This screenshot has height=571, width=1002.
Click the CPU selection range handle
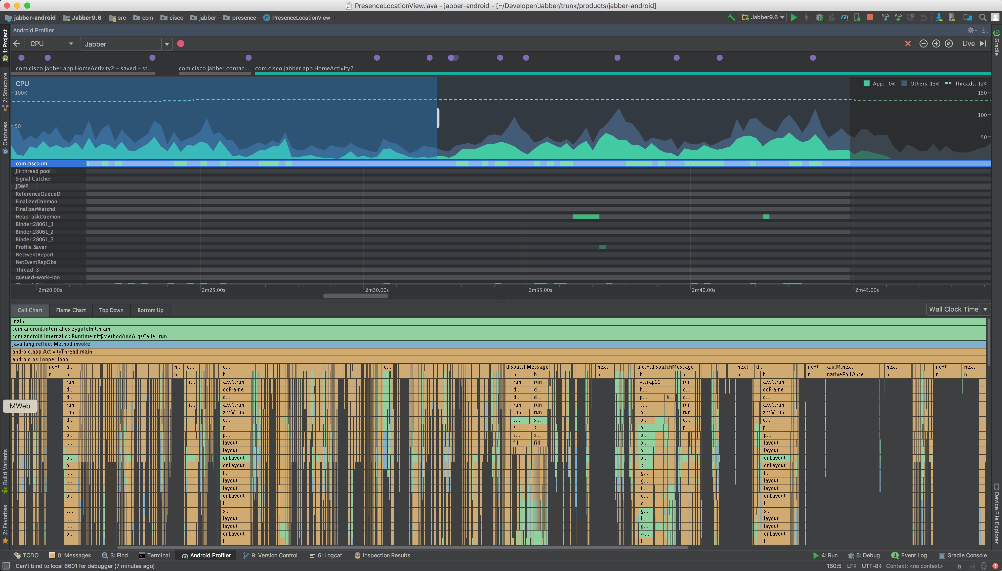tap(438, 118)
